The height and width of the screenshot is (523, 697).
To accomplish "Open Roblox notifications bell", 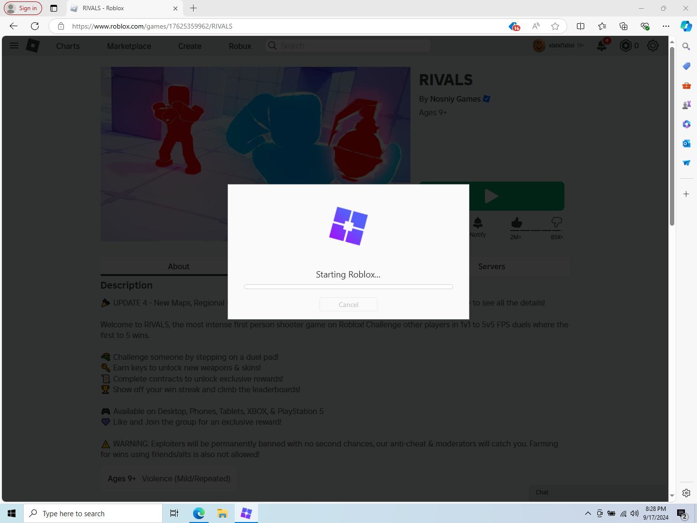I will point(602,46).
